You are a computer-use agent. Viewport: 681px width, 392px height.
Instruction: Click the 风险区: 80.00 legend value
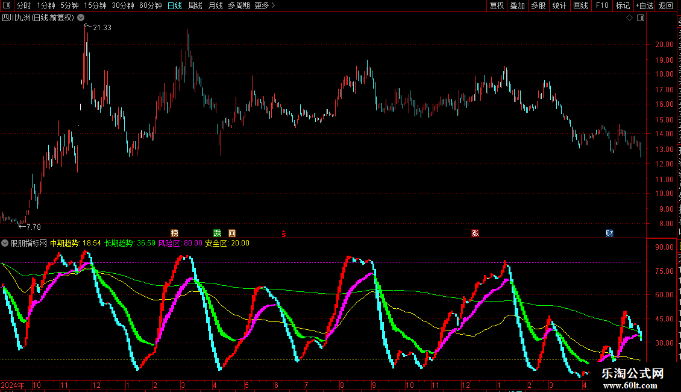click(180, 244)
